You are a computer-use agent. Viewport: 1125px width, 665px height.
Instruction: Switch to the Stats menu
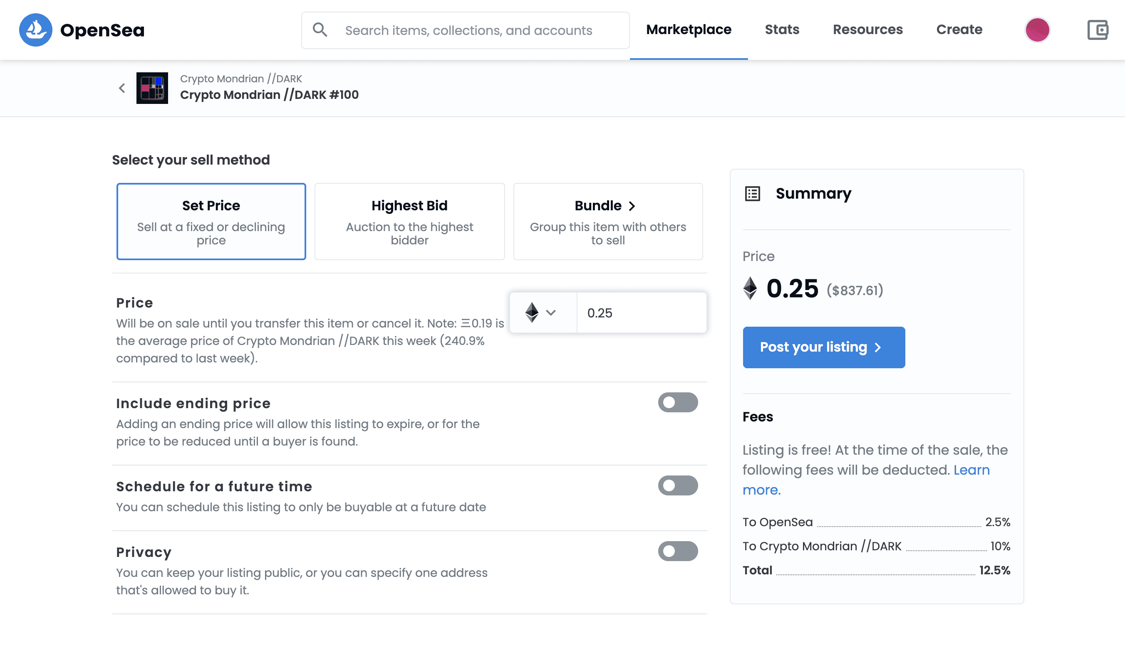tap(782, 30)
